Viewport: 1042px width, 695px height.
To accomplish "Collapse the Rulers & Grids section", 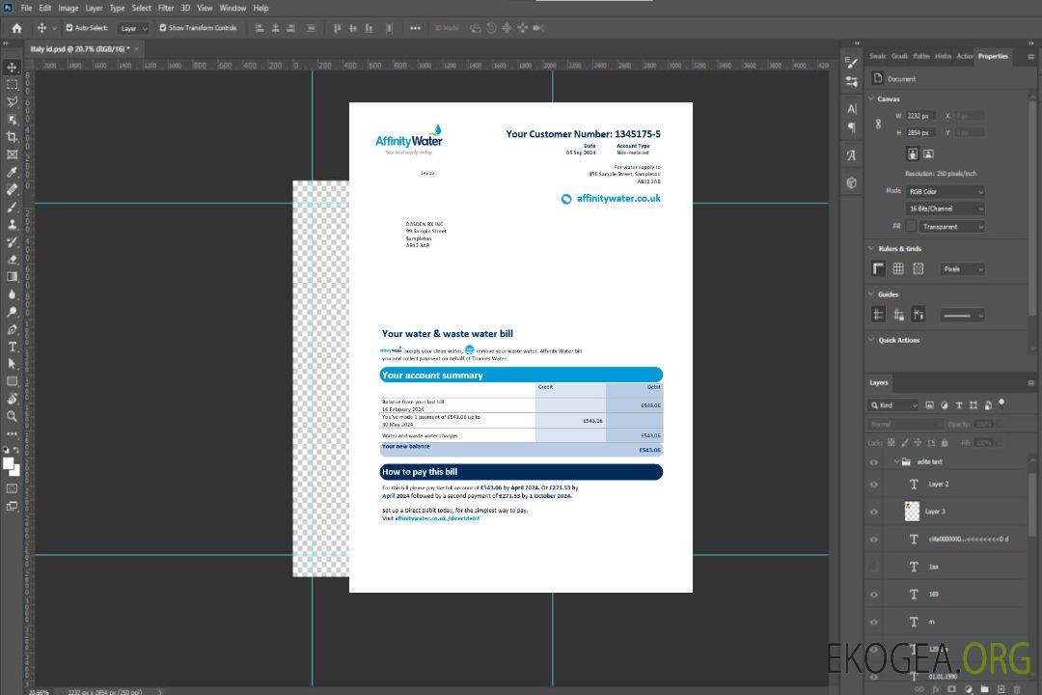I will (x=871, y=248).
